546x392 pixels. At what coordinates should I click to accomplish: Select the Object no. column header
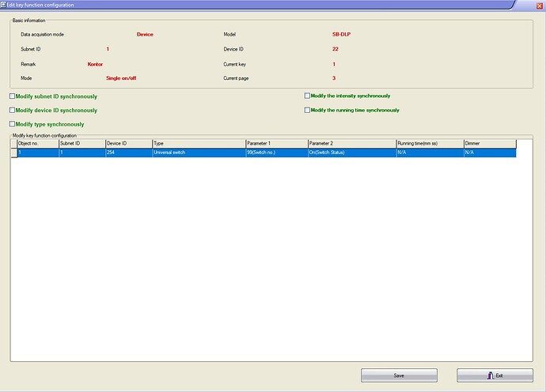[38, 143]
